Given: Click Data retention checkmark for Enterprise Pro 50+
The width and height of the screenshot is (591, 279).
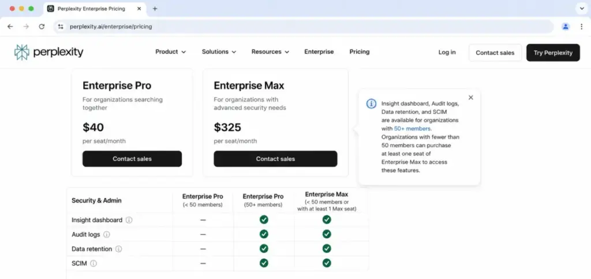Looking at the screenshot, I should (264, 249).
